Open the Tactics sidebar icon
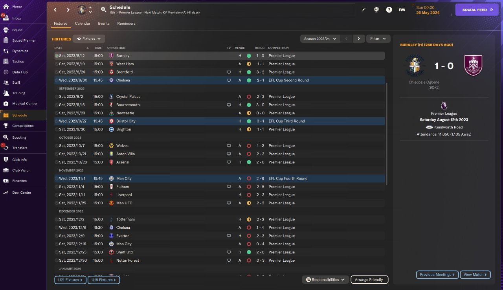Image resolution: width=503 pixels, height=290 pixels. [x=6, y=61]
